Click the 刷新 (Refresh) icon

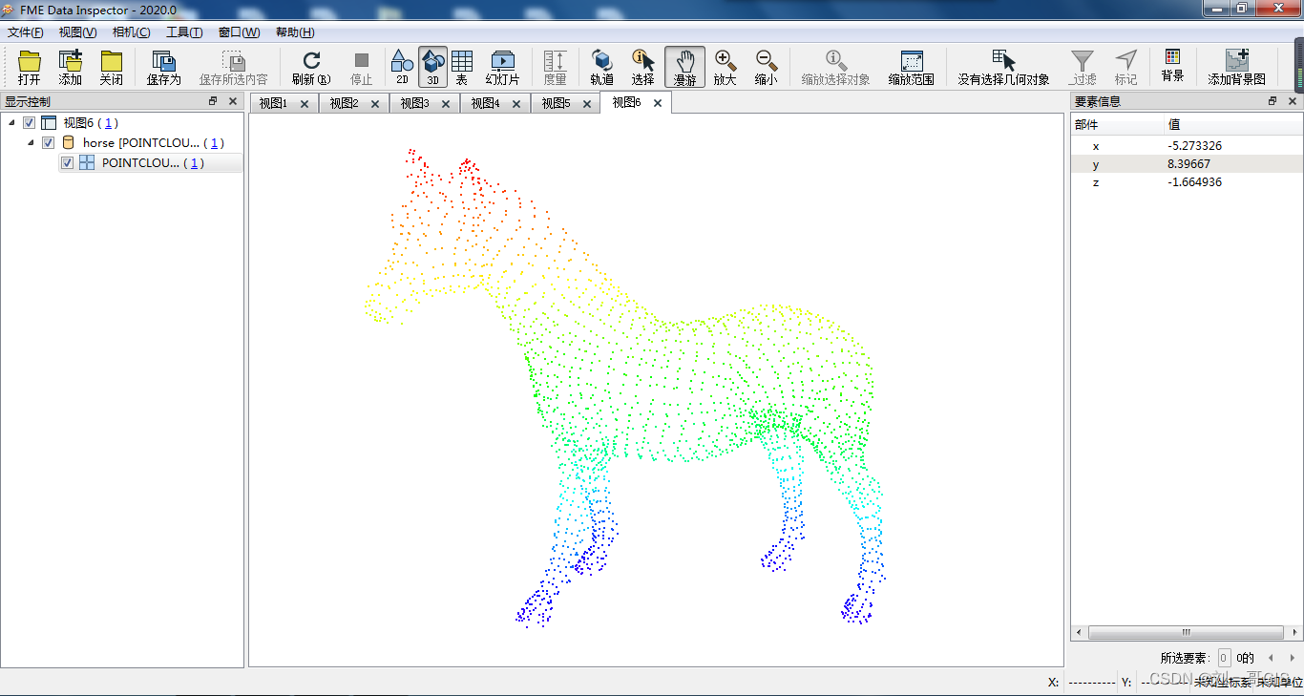click(311, 67)
